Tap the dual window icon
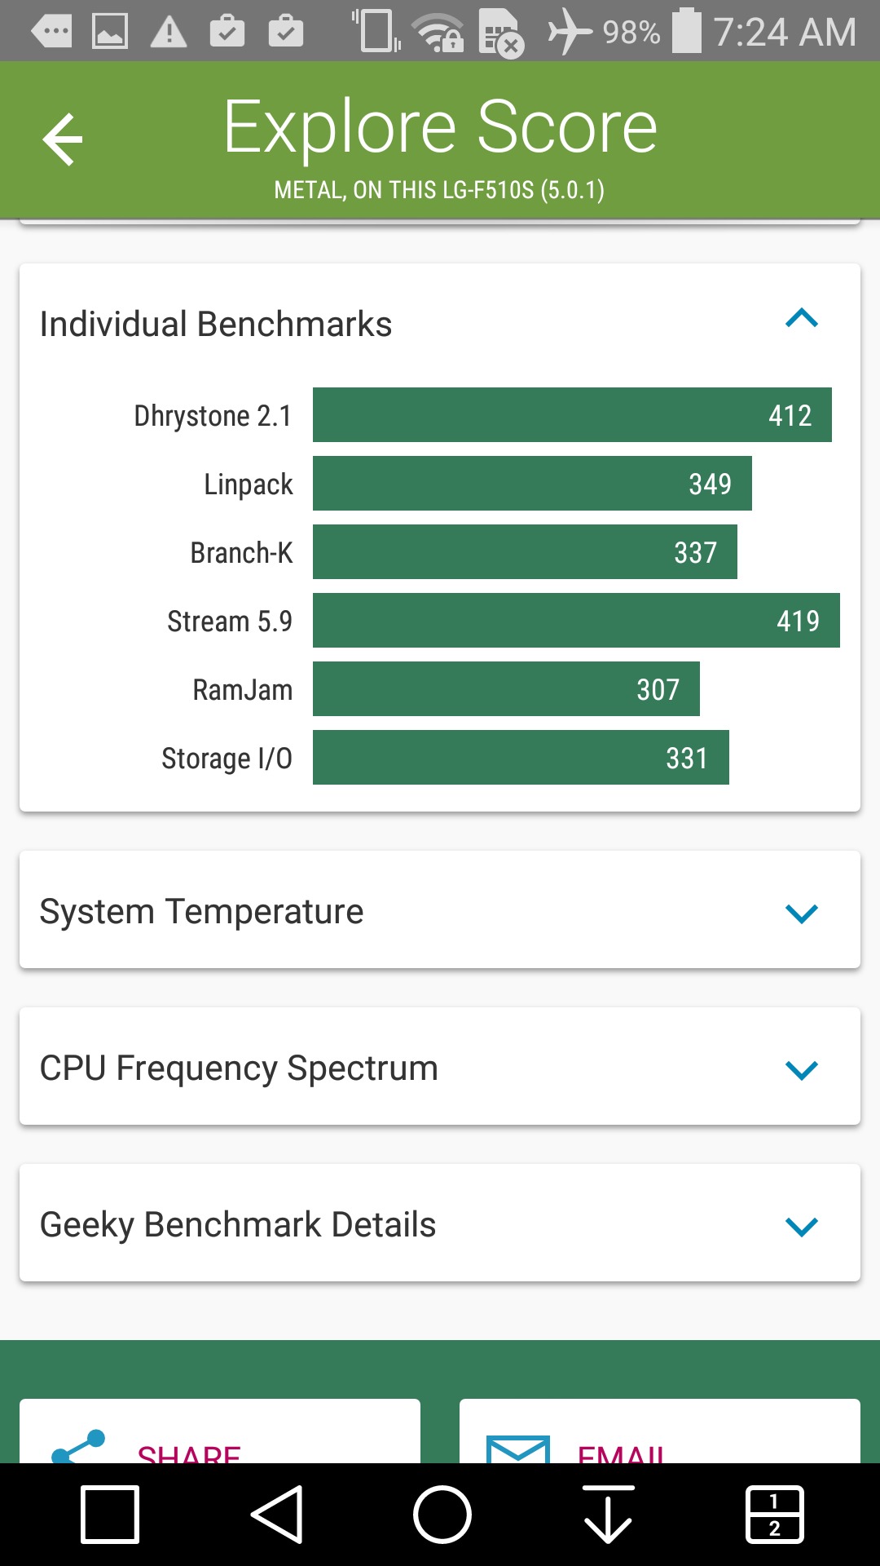Image resolution: width=880 pixels, height=1566 pixels. click(x=774, y=1515)
